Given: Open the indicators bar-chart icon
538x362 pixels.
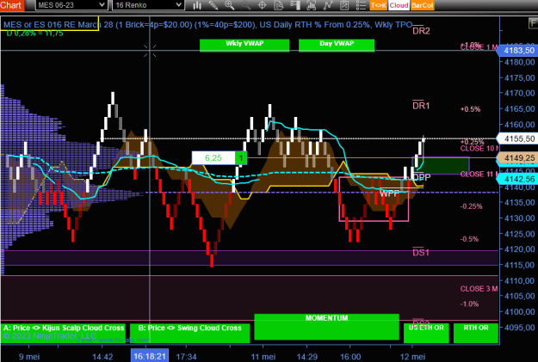Looking at the screenshot, I should pos(312,5).
